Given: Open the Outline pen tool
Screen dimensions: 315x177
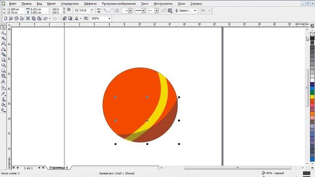Looking at the screenshot, I should point(3,99).
